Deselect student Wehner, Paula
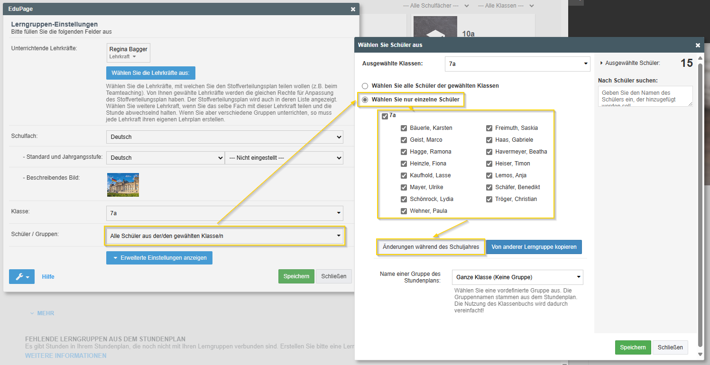The width and height of the screenshot is (710, 365). pyautogui.click(x=404, y=211)
